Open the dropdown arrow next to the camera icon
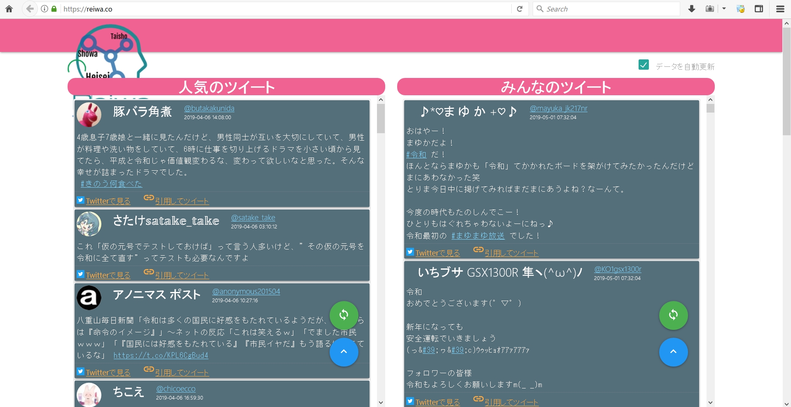The height and width of the screenshot is (407, 791). (724, 9)
